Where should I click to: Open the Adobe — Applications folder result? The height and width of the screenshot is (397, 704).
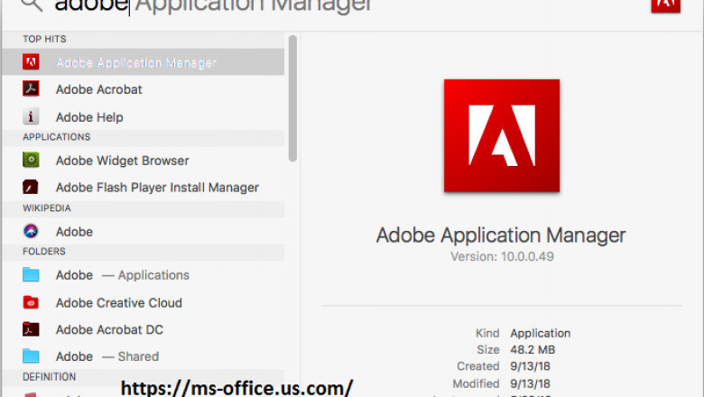144,274
